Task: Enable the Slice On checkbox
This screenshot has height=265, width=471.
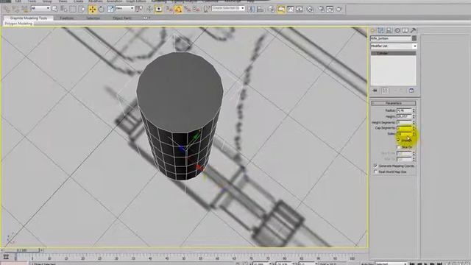Action: pyautogui.click(x=399, y=147)
